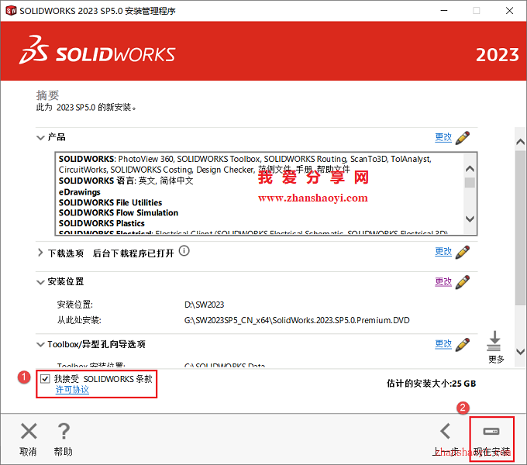527x465 pixels.
Task: Click main summary scroll down arrow
Action: click(520, 352)
